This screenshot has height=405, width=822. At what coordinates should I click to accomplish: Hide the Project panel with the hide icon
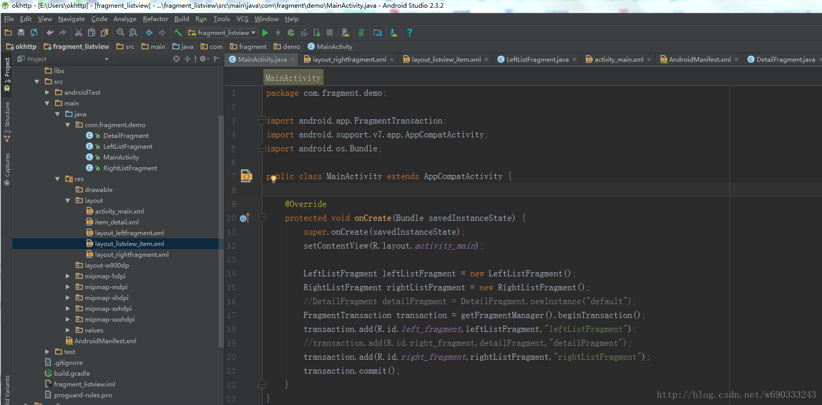[217, 59]
